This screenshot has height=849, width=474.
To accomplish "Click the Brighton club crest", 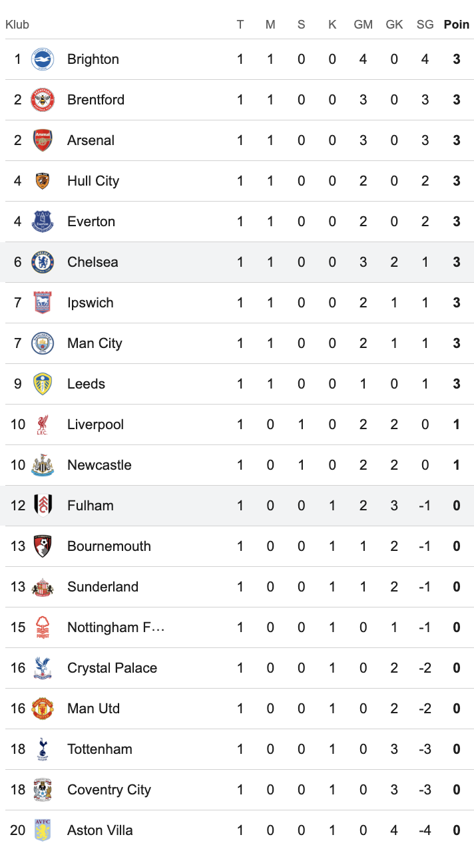I will pos(43,59).
